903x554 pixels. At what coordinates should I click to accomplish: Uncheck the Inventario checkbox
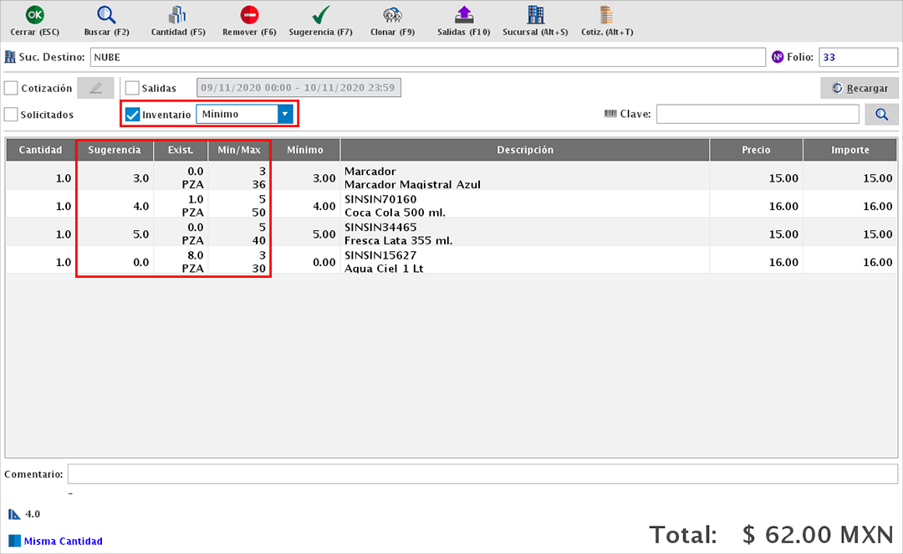[132, 115]
